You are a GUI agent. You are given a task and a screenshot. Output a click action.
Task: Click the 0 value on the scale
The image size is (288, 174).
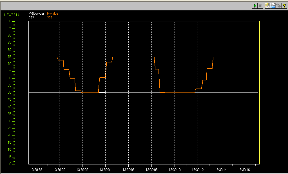10,164
